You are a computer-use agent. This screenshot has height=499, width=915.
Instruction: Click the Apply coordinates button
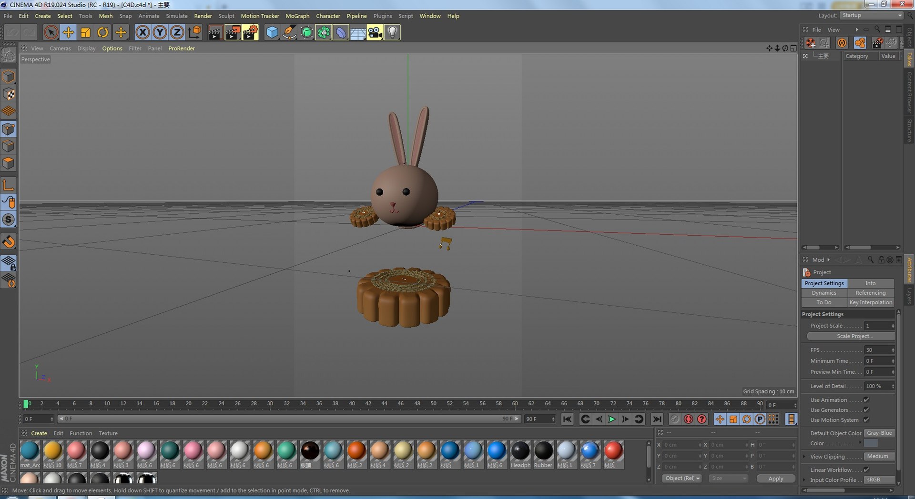click(x=775, y=479)
